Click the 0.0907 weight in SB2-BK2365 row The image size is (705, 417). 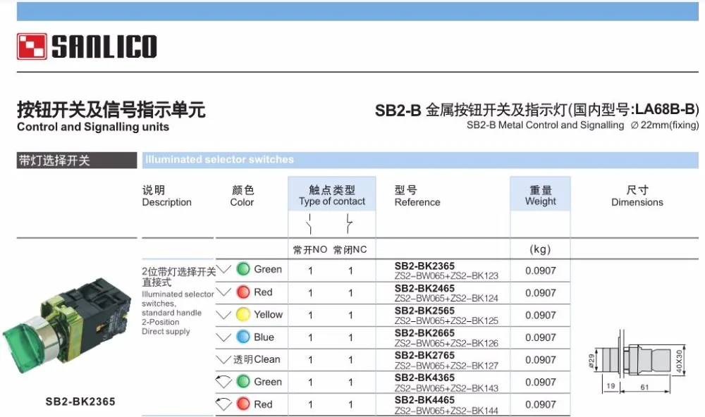[541, 270]
